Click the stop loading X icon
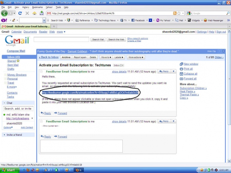Screen dimensions: 231x173 click(x=27, y=13)
